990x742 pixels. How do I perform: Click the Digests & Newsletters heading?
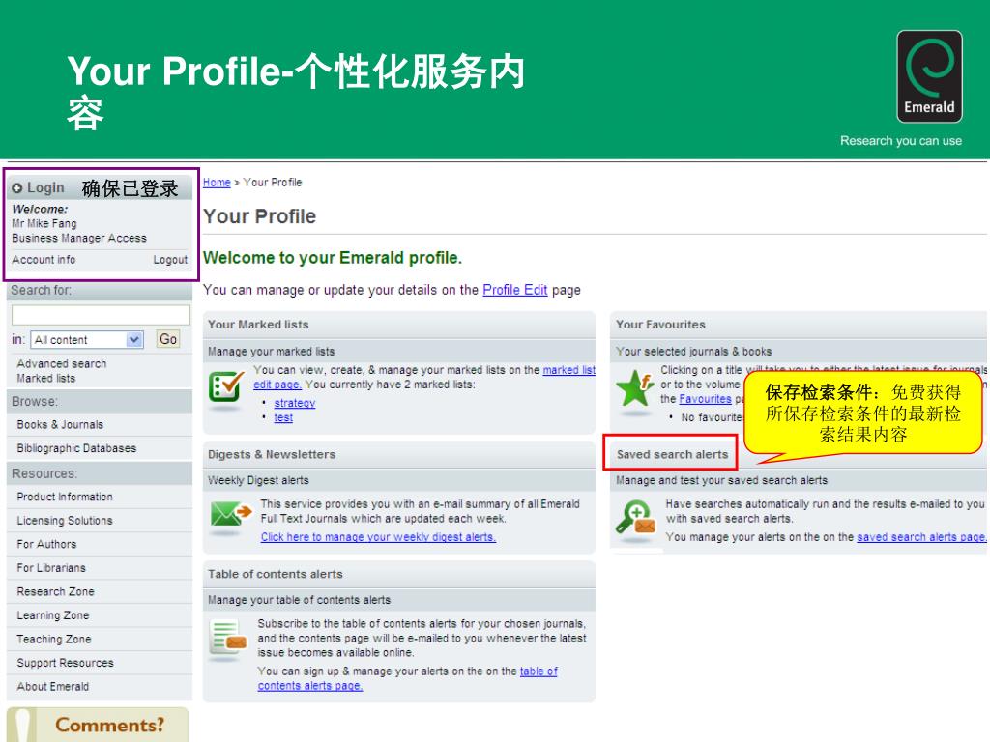click(x=272, y=454)
